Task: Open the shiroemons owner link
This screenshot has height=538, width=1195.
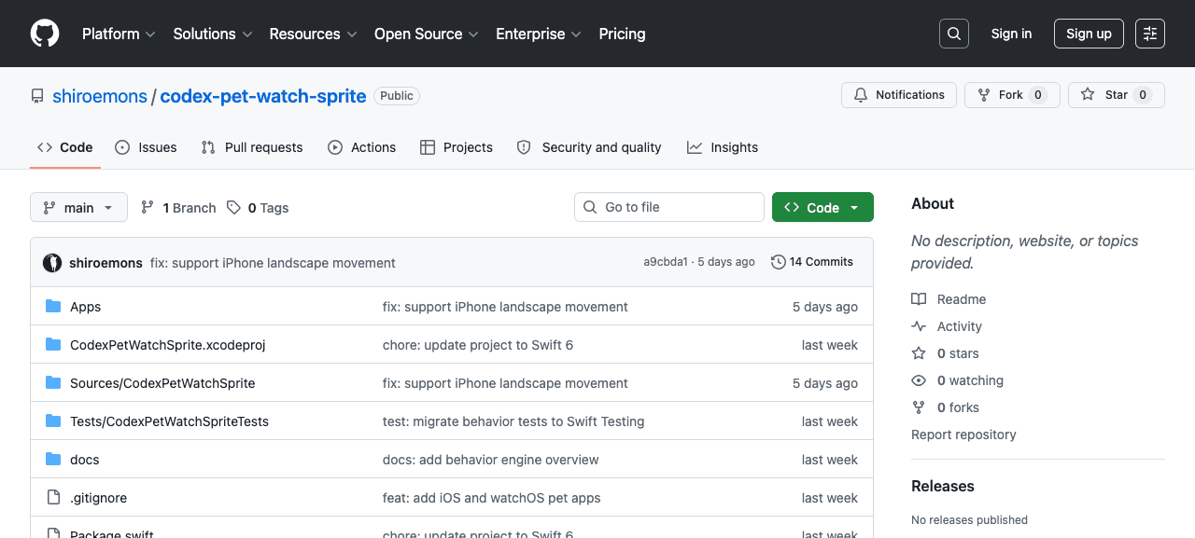Action: [x=100, y=96]
